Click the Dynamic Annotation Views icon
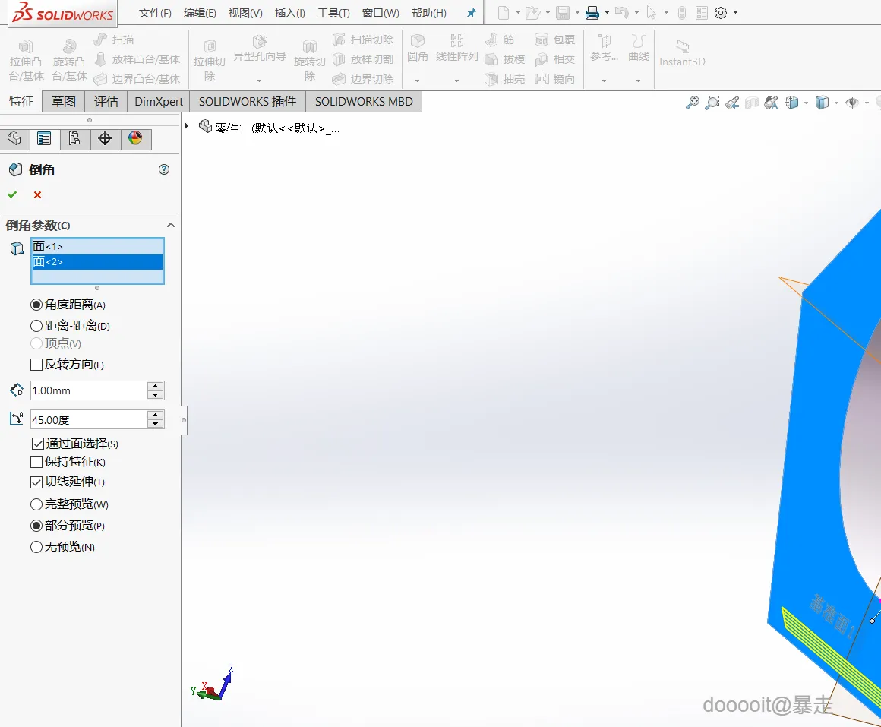 [x=772, y=103]
